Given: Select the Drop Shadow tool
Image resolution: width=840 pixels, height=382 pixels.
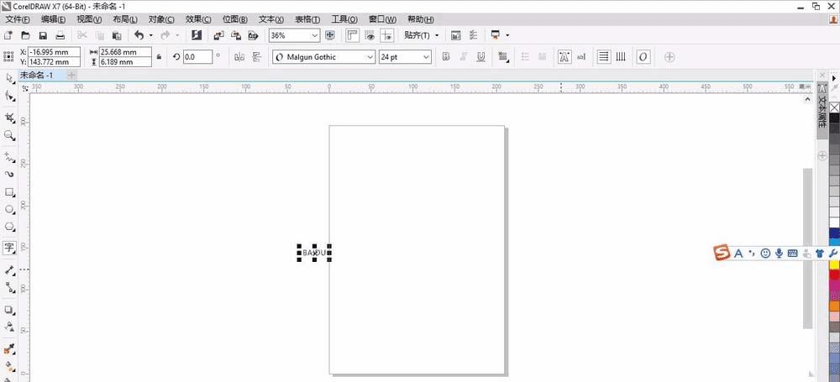Looking at the screenshot, I should coord(9,310).
